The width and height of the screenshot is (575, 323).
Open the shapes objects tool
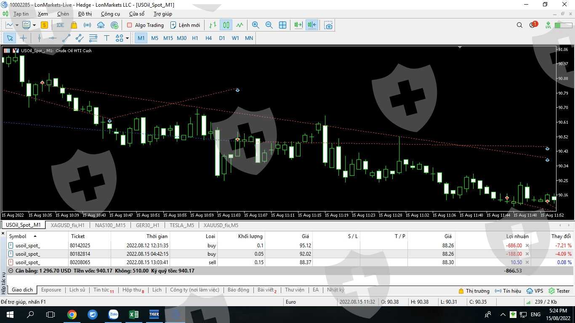click(119, 38)
